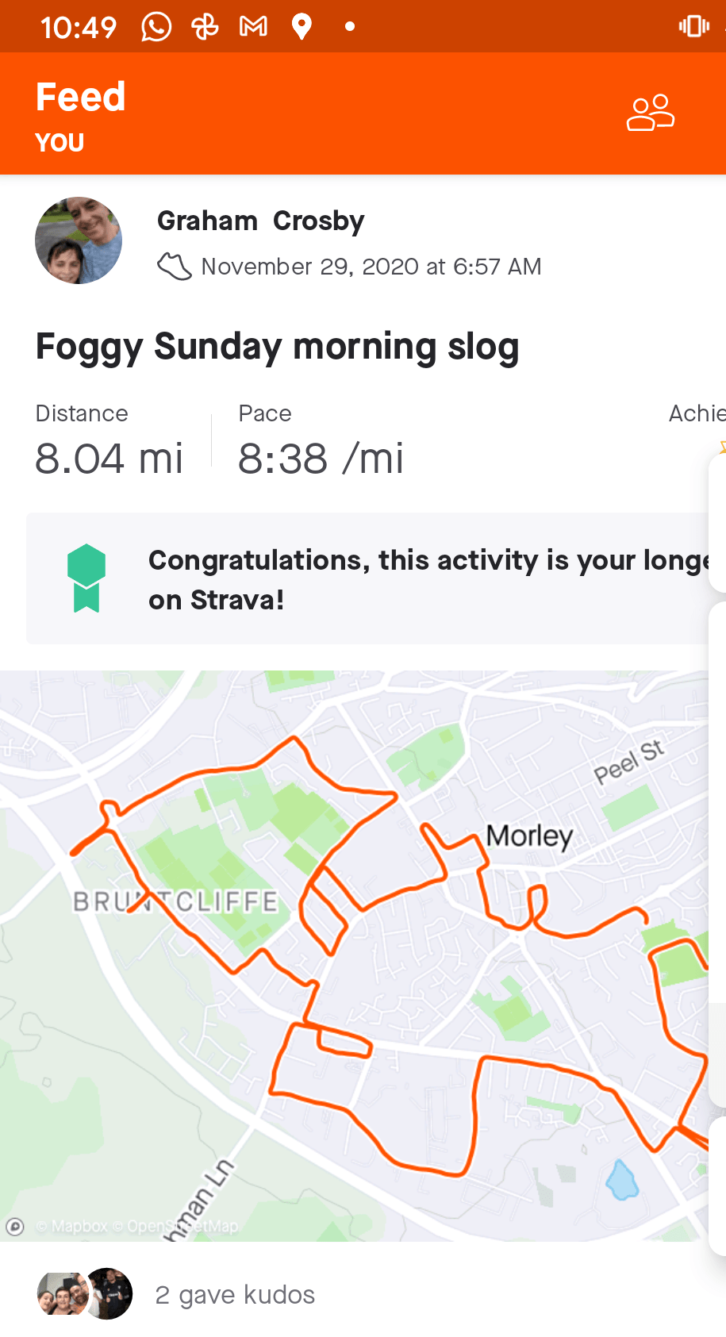The image size is (726, 1337).
Task: Tap the Feed title in header
Action: pyautogui.click(x=81, y=97)
